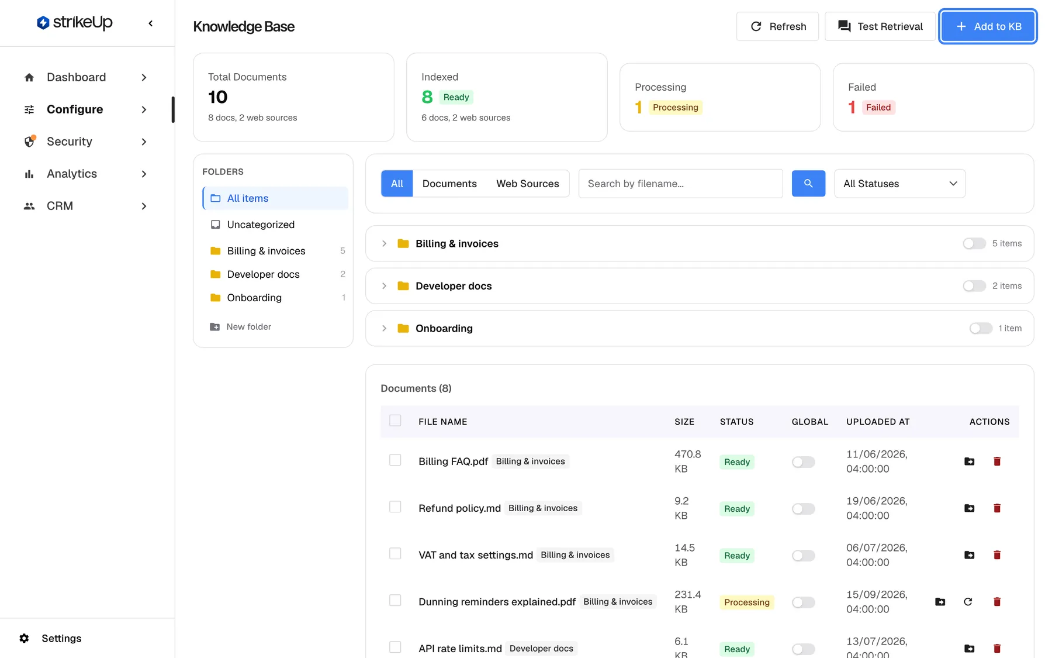This screenshot has height=658, width=1052.
Task: Switch to the Documents filter tab
Action: (449, 184)
